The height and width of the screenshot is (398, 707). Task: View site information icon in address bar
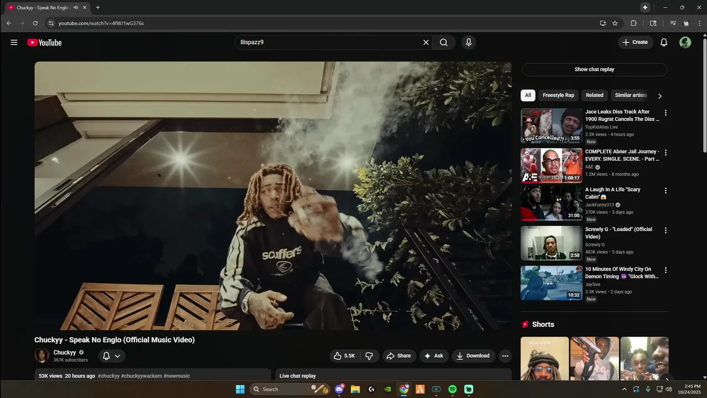pyautogui.click(x=51, y=23)
